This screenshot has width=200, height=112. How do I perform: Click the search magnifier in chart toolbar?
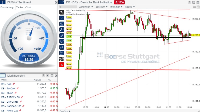pos(60,7)
